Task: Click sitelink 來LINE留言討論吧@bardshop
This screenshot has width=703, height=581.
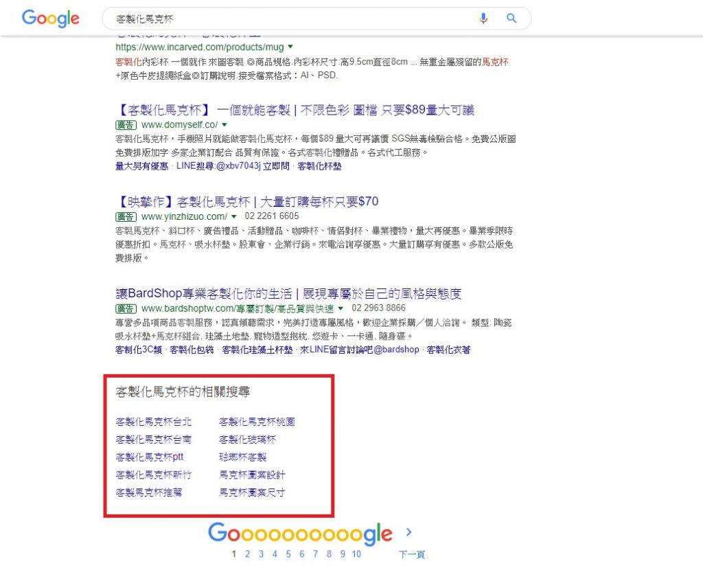Action: pos(360,350)
